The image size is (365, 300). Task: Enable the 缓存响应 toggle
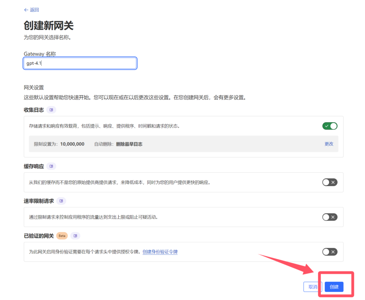329,182
